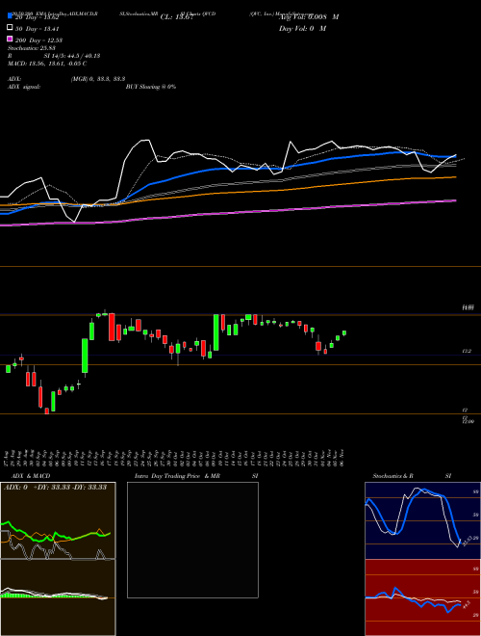Click the ADX '(MGR) 0, 33.3, 33.3' values
The image size is (481, 636).
[x=98, y=79]
